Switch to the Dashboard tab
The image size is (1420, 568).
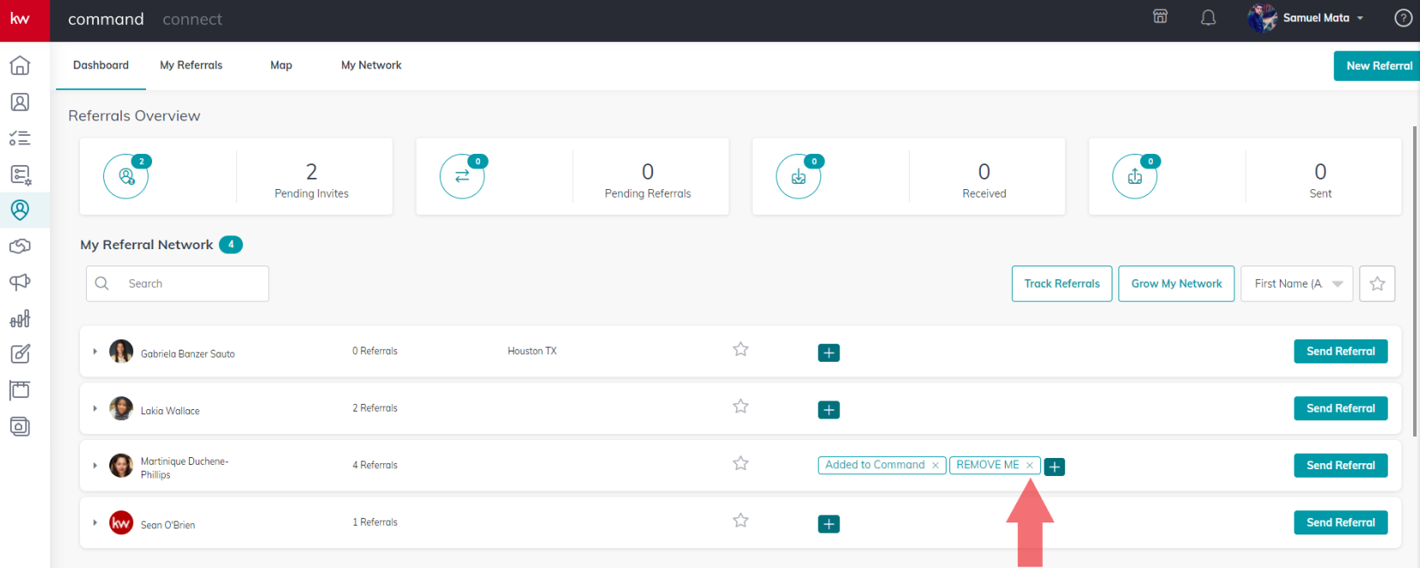pyautogui.click(x=101, y=65)
